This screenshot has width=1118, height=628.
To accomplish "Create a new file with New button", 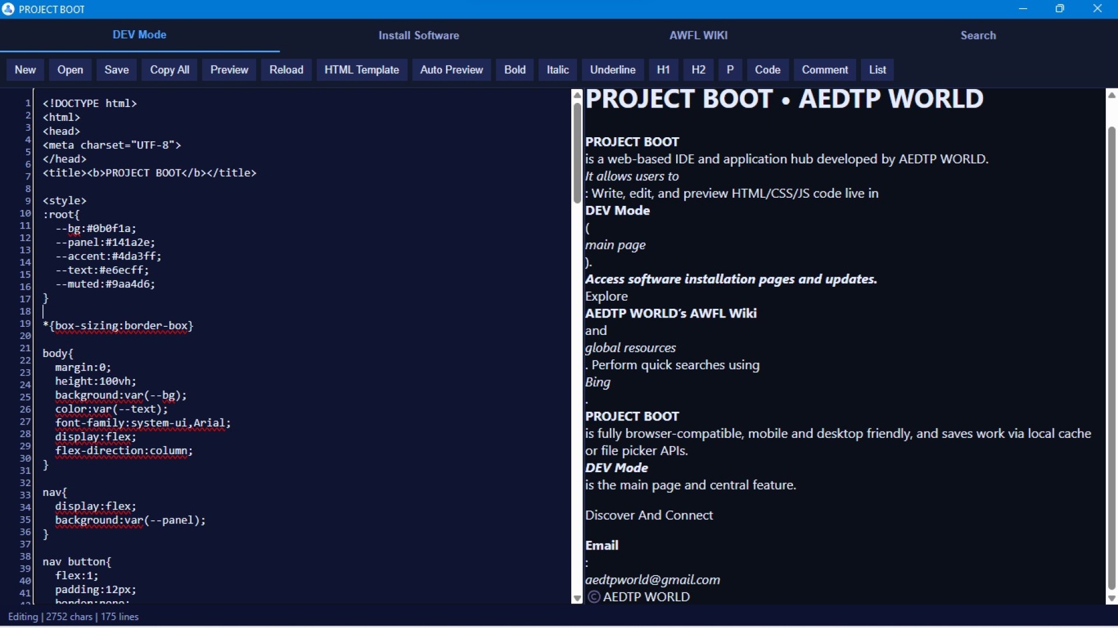I will pyautogui.click(x=25, y=70).
